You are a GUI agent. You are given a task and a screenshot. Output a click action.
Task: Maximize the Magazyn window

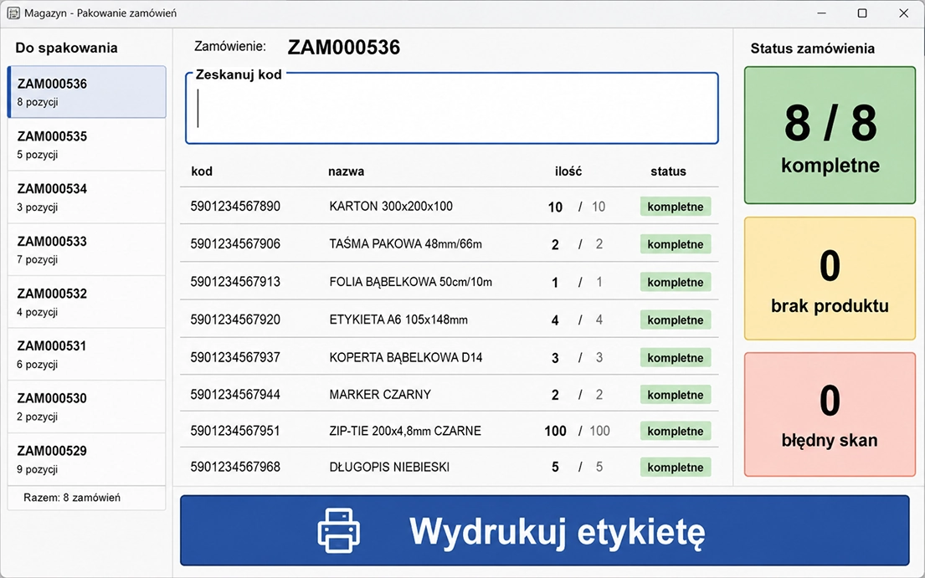click(862, 13)
